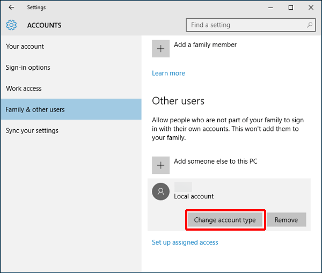
Task: Open the Learn more link
Action: coord(169,73)
